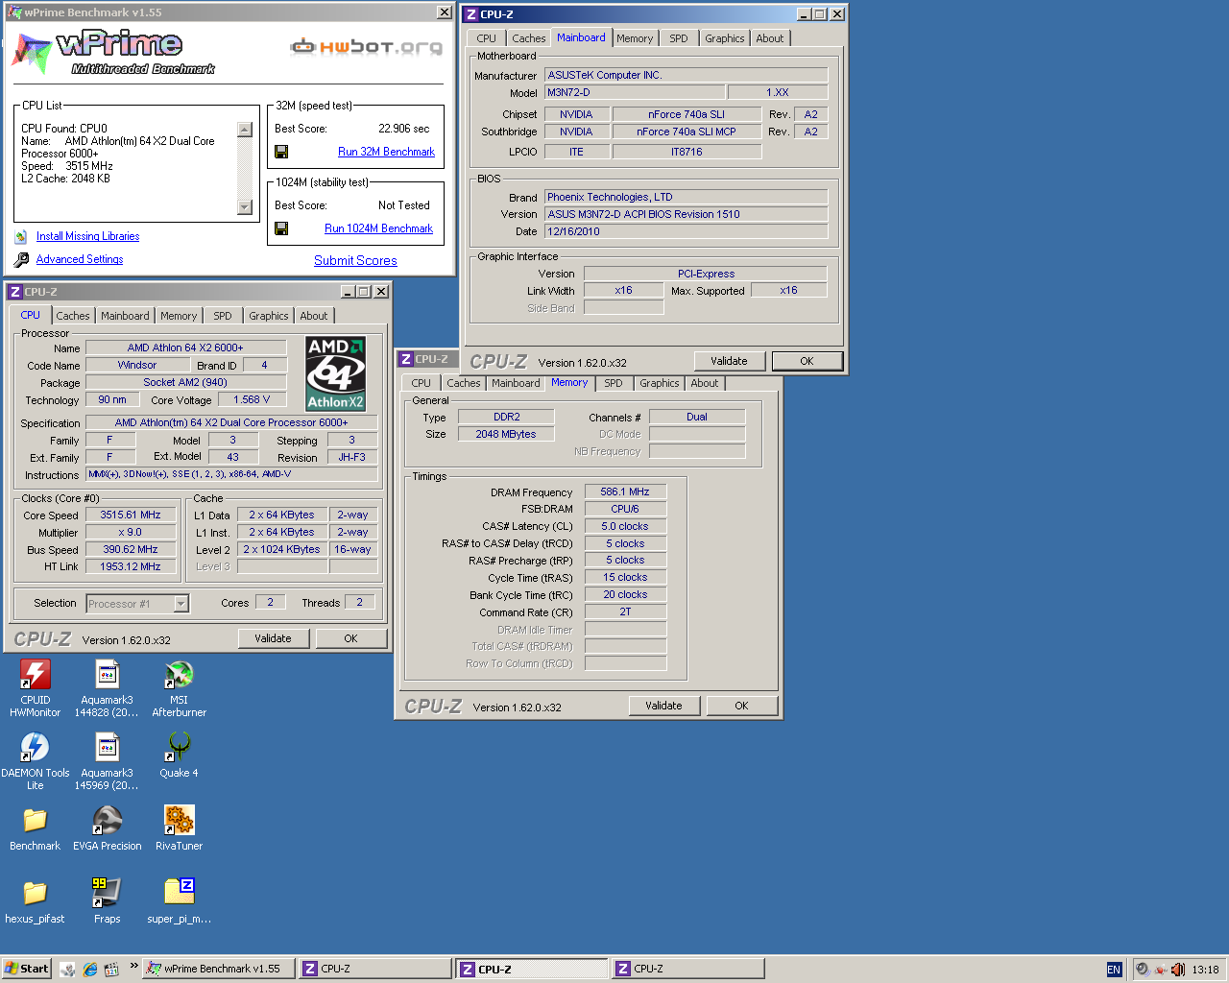This screenshot has height=983, width=1229.
Task: Click the AMD Athlon X2 logo image
Action: pyautogui.click(x=335, y=373)
